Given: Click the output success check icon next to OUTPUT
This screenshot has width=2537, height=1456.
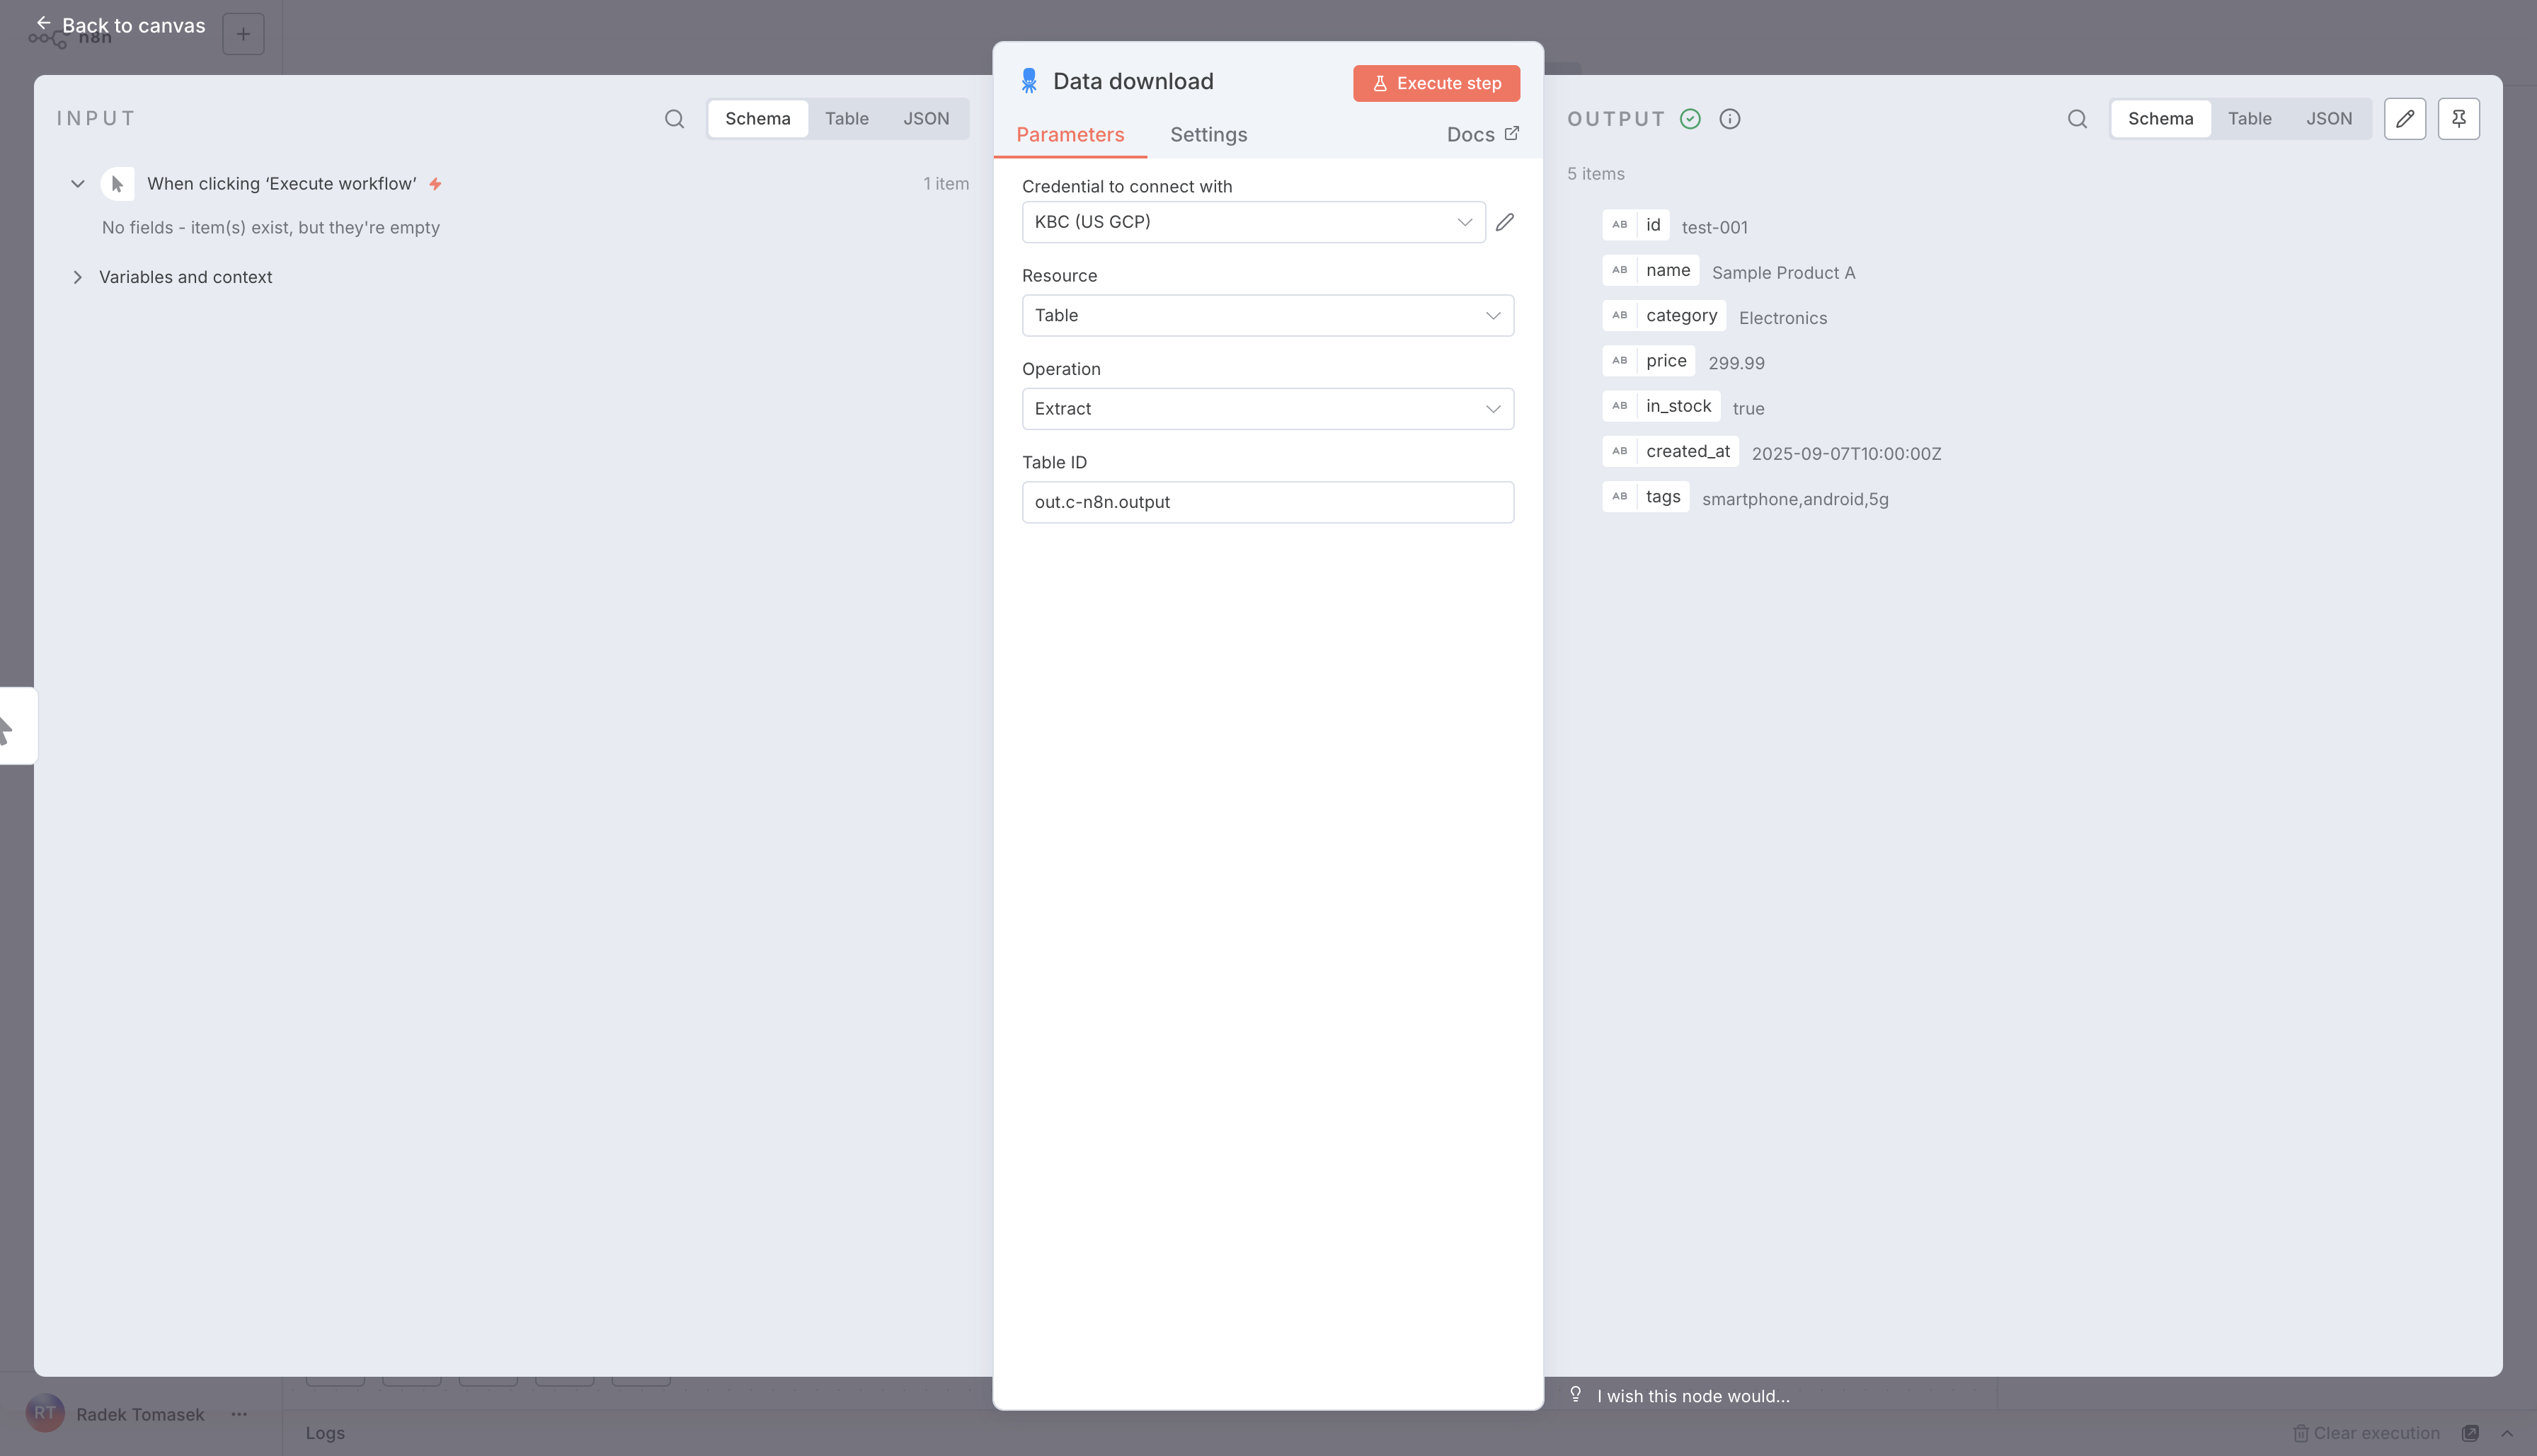Looking at the screenshot, I should tap(1690, 118).
